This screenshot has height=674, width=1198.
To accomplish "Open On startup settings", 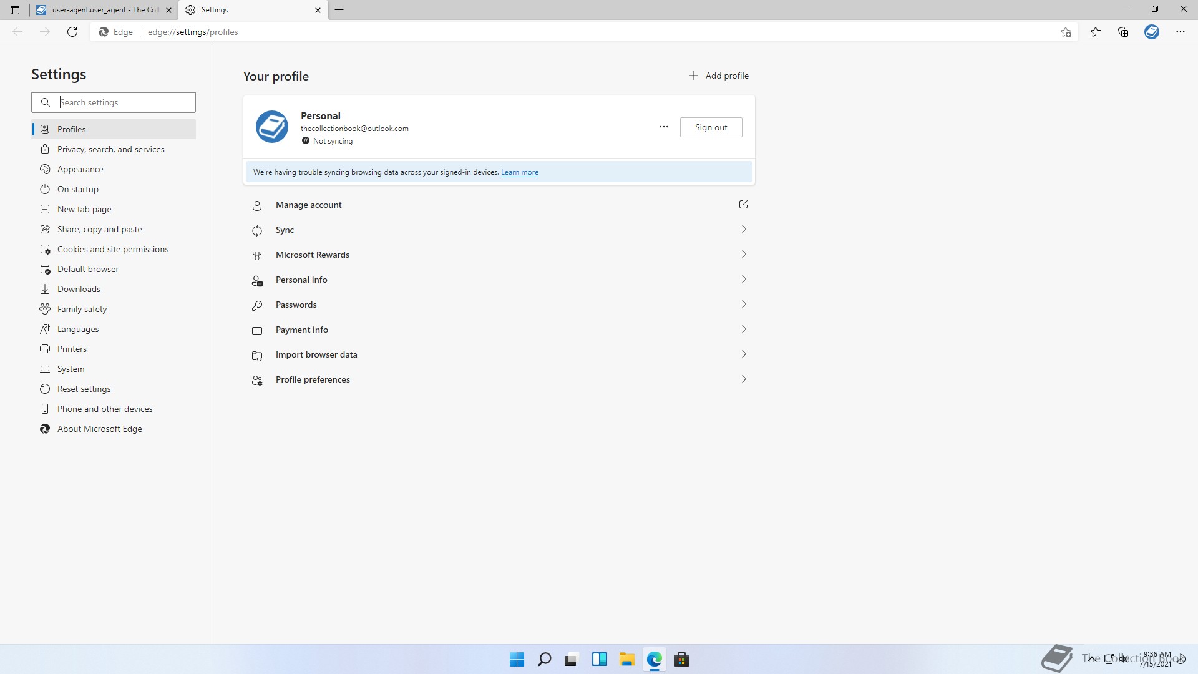I will click(114, 189).
